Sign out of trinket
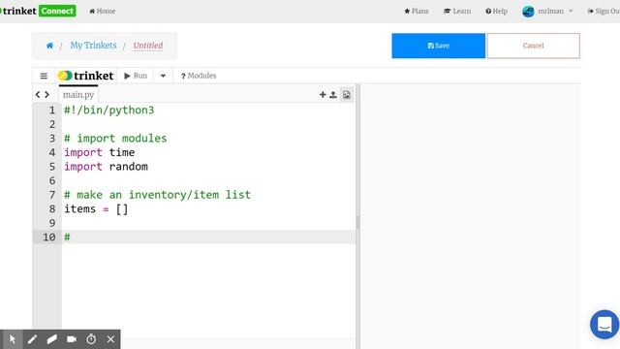Image resolution: width=620 pixels, height=349 pixels. 604,11
